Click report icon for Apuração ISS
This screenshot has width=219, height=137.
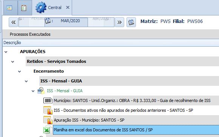pyautogui.click(x=48, y=120)
